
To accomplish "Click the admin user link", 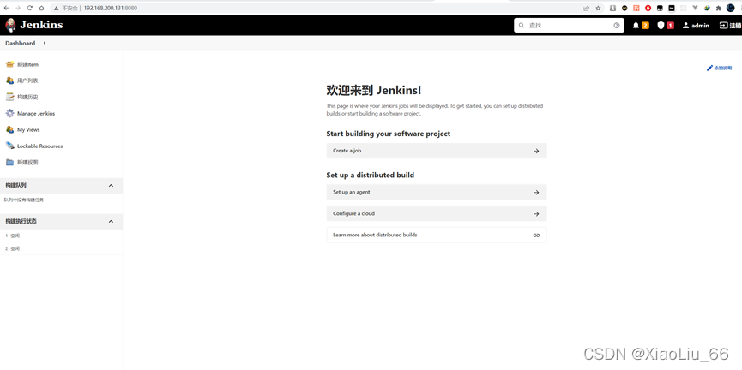I will pyautogui.click(x=700, y=26).
